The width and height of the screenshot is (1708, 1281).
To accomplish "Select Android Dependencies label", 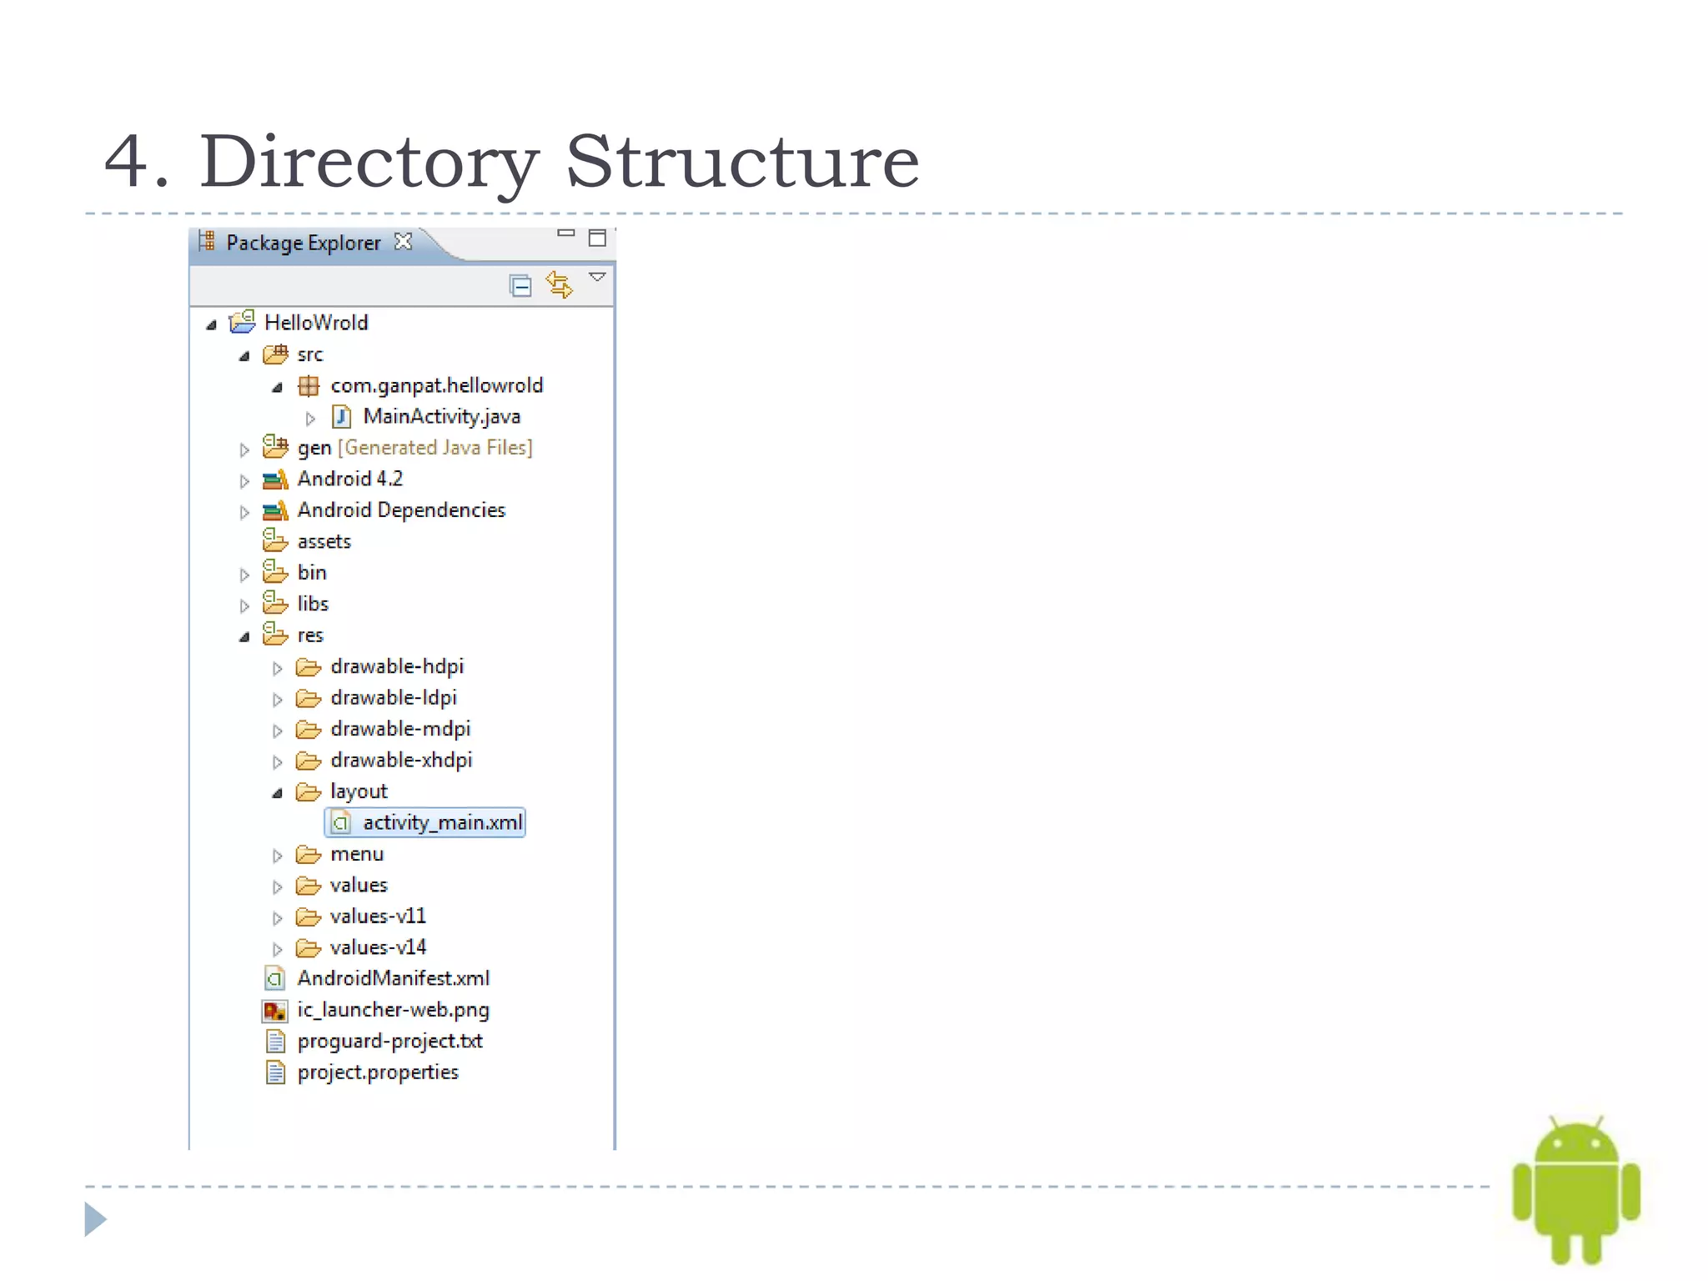I will [401, 510].
